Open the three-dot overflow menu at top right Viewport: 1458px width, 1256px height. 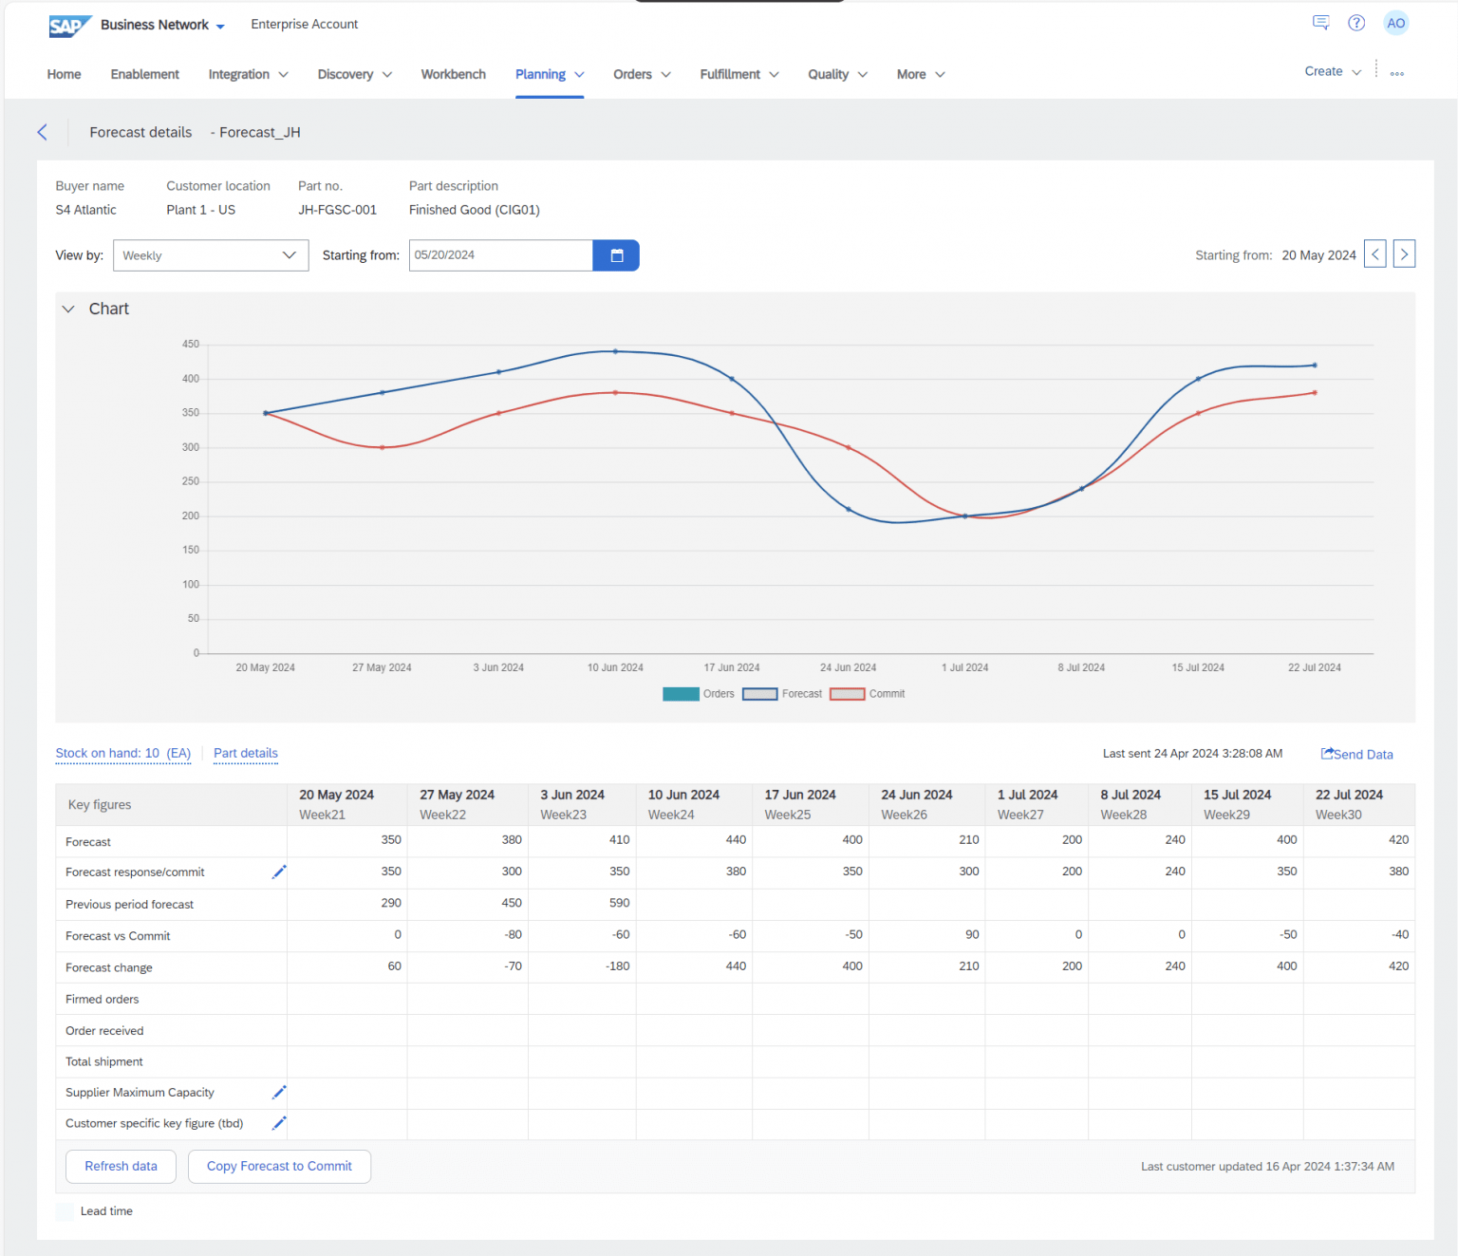1397,73
